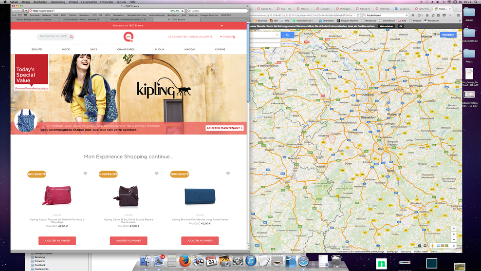Click the Kipling Puppy pink pouch thumbnail

[x=57, y=195]
